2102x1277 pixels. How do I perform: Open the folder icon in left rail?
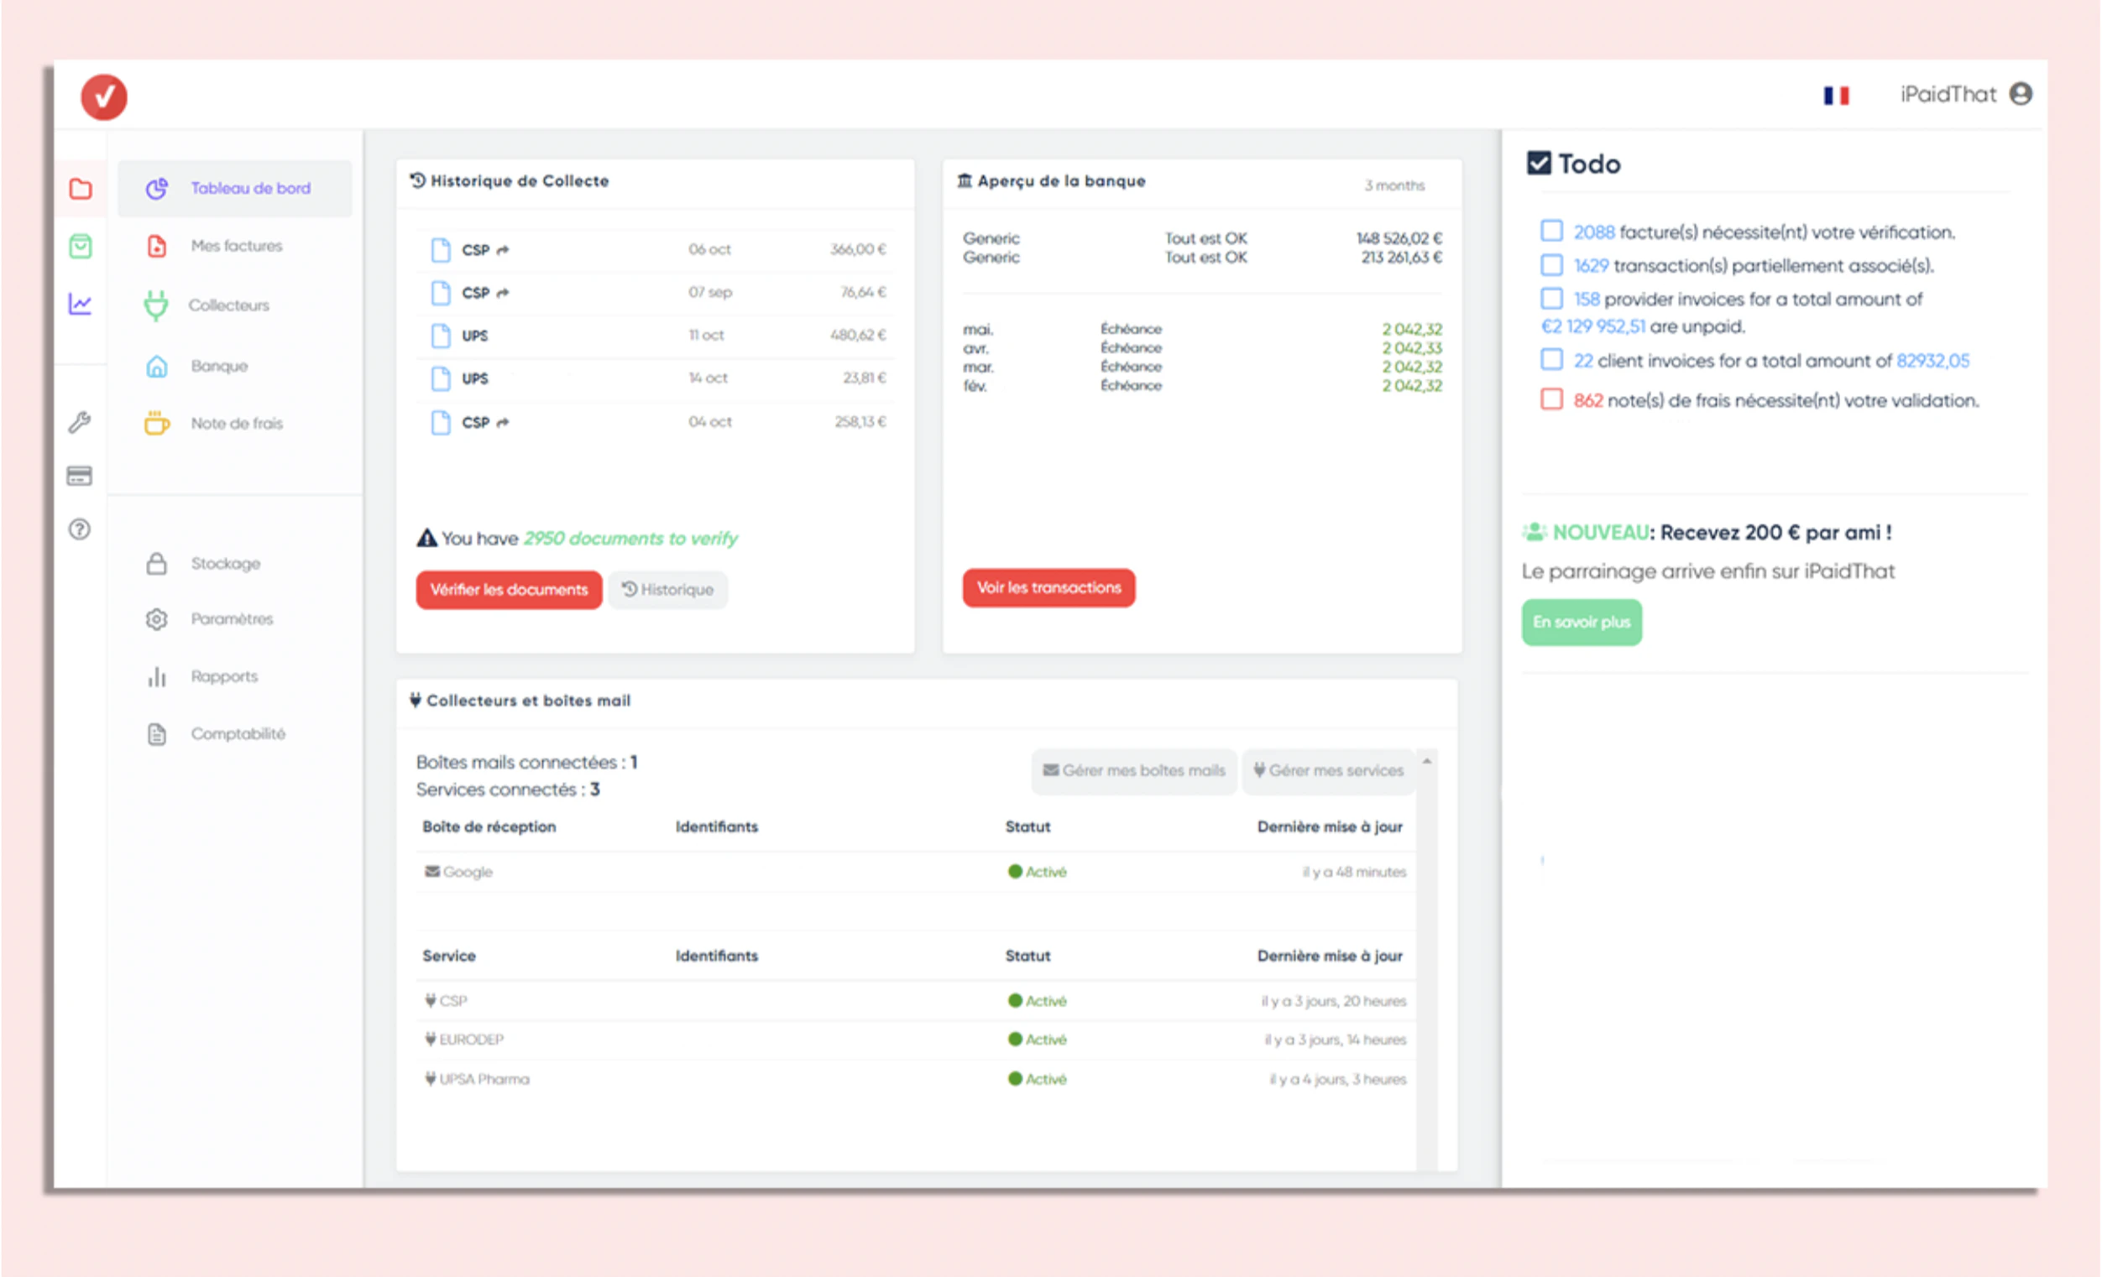81,189
